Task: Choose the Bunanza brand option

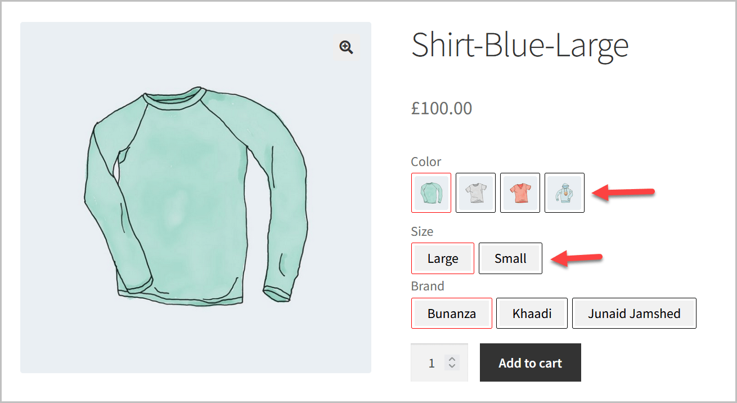Action: (x=452, y=314)
